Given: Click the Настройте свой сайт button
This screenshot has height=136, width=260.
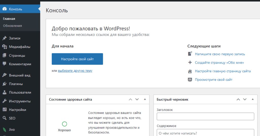Looking at the screenshot, I should [x=77, y=59].
